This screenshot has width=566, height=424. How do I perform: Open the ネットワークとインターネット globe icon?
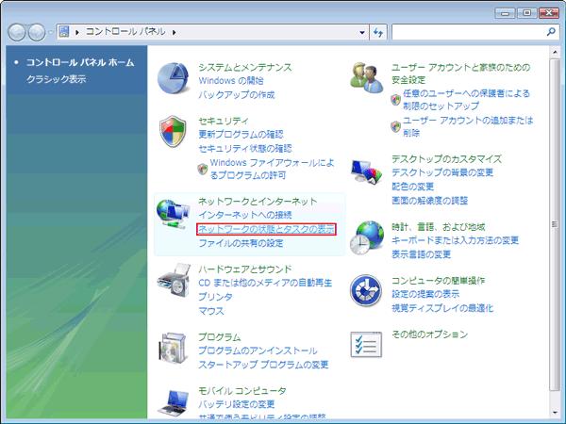click(173, 214)
